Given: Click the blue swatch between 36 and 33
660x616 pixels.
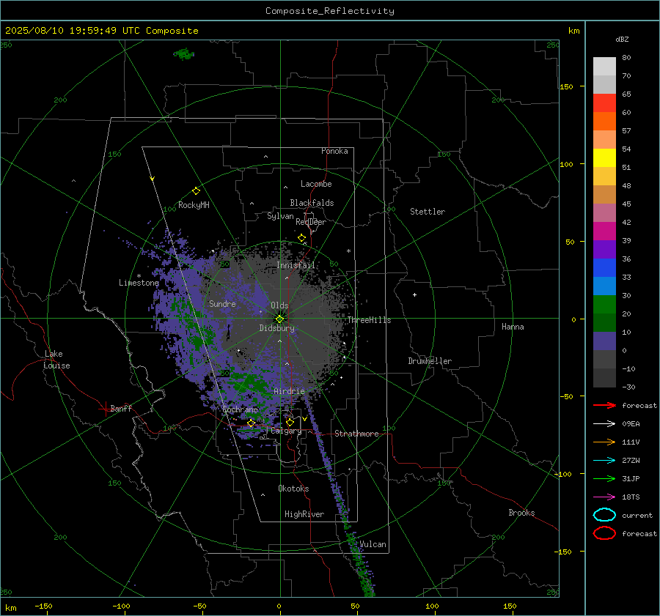Looking at the screenshot, I should 604,268.
